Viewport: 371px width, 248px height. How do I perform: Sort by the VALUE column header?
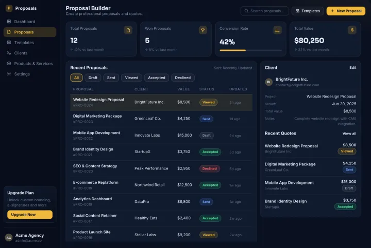click(x=183, y=89)
